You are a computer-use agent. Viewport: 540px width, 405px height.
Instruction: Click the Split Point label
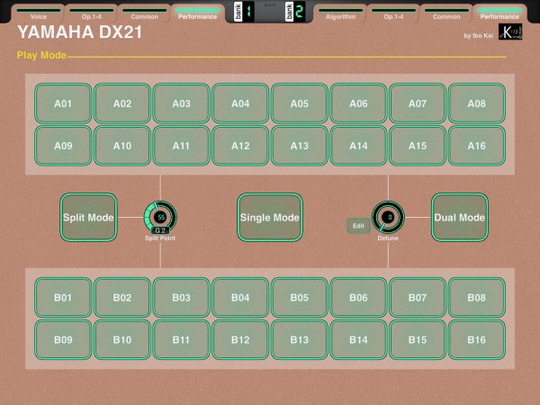click(x=160, y=238)
